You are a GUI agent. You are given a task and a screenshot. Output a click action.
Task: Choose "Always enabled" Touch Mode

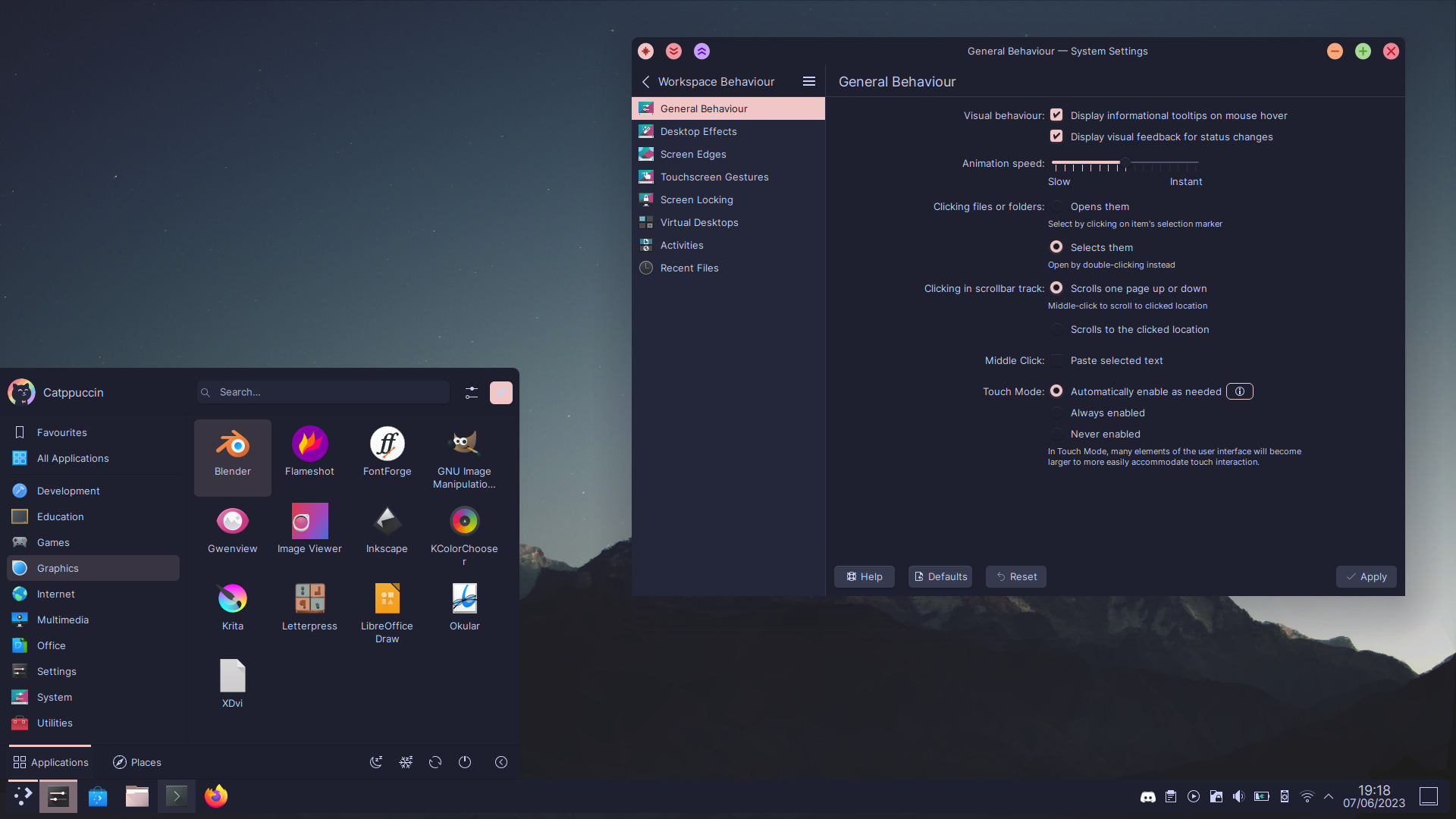1056,413
